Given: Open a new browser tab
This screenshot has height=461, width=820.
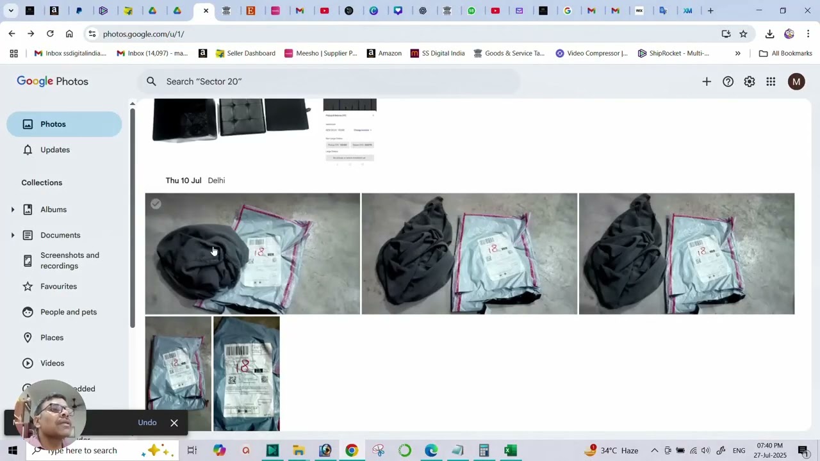Looking at the screenshot, I should click(710, 11).
